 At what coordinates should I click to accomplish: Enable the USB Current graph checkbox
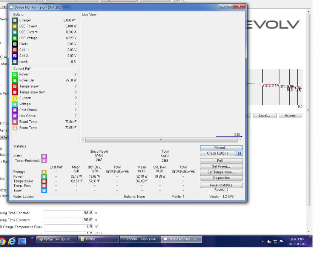(x=15, y=32)
